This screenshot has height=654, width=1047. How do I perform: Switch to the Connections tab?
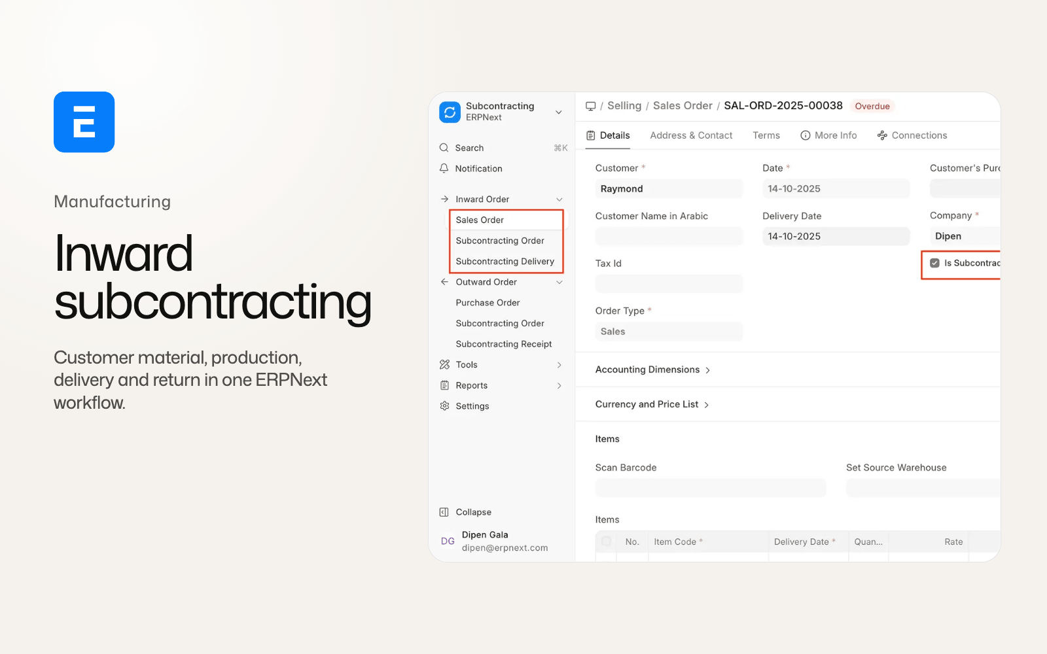912,135
